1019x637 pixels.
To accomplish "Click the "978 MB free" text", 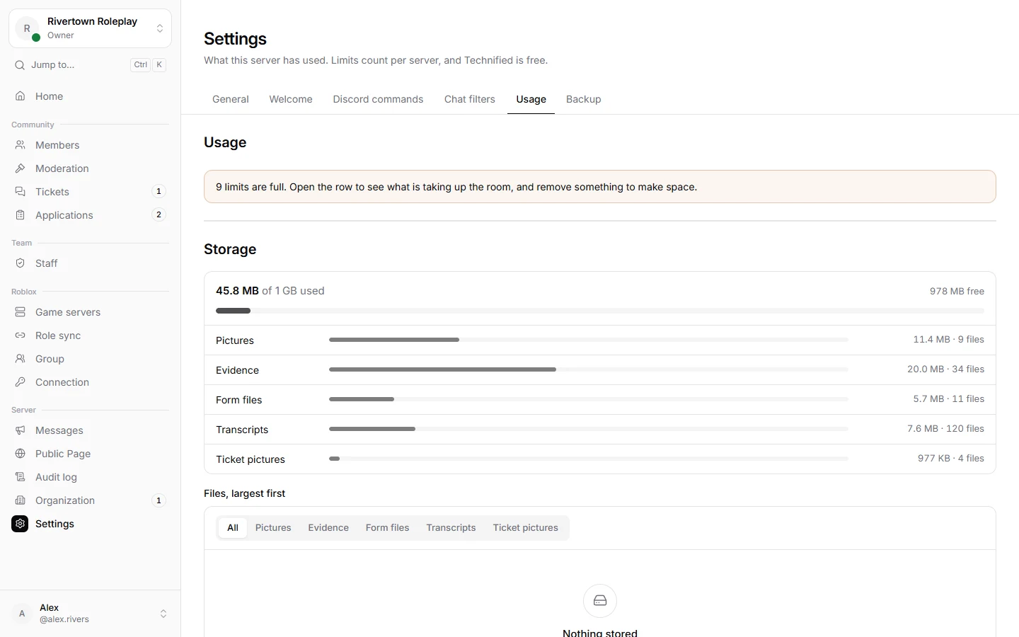I will point(957,291).
